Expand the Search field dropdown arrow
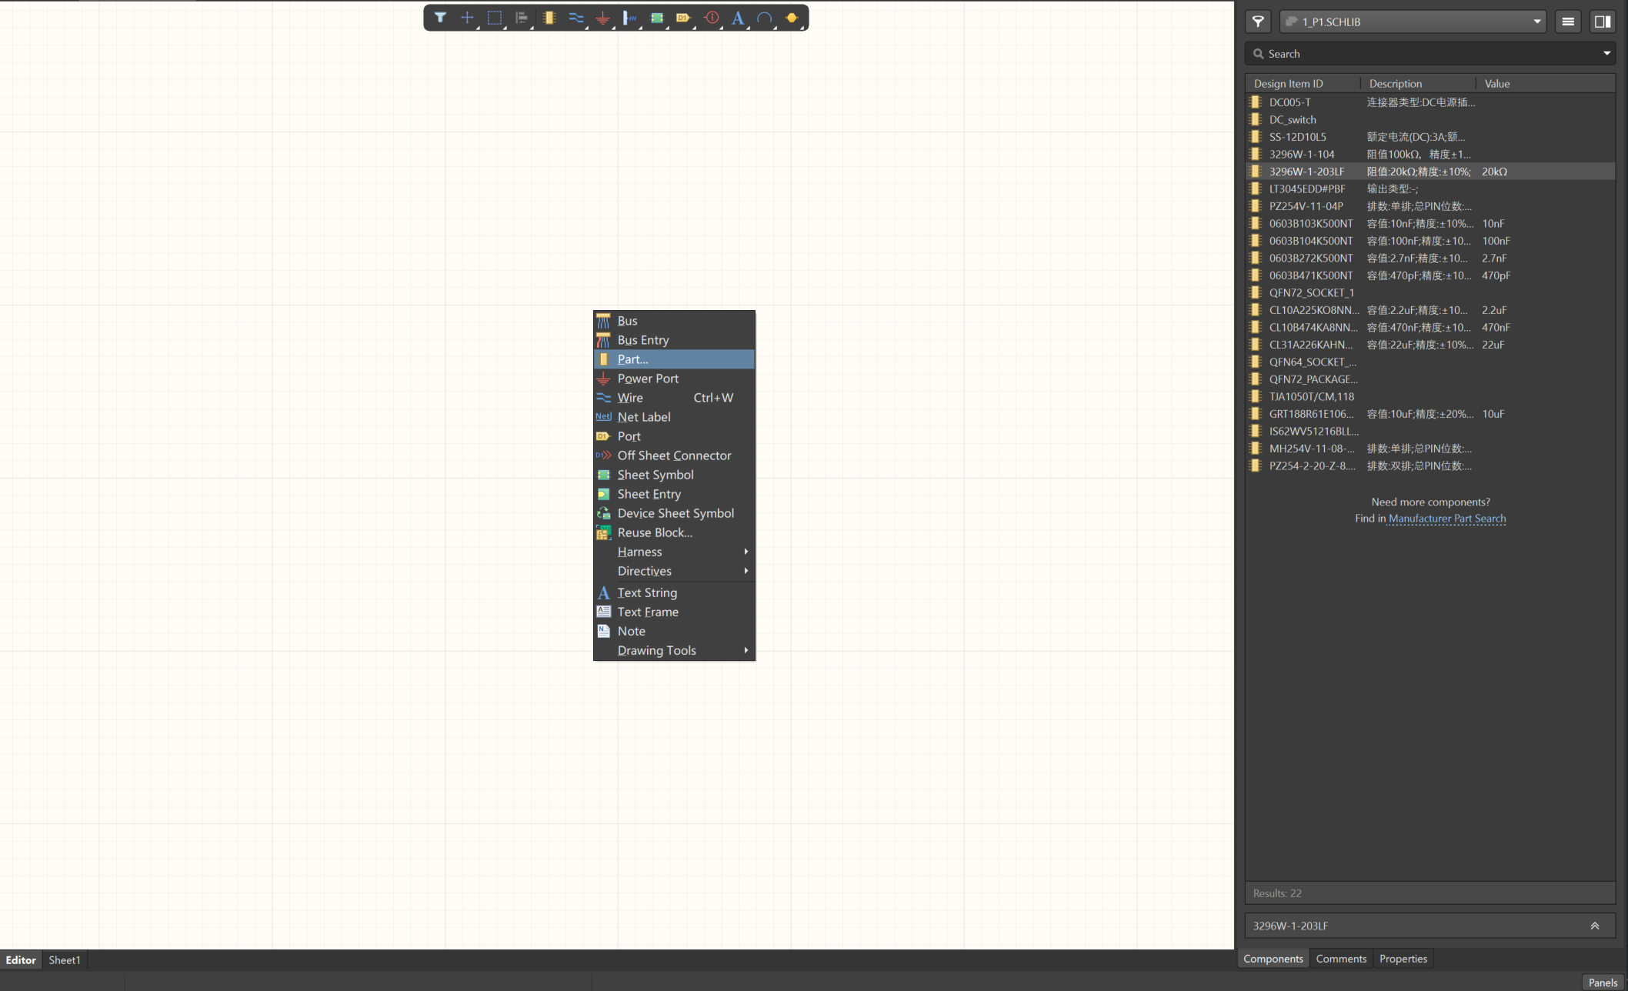Viewport: 1628px width, 991px height. tap(1606, 53)
